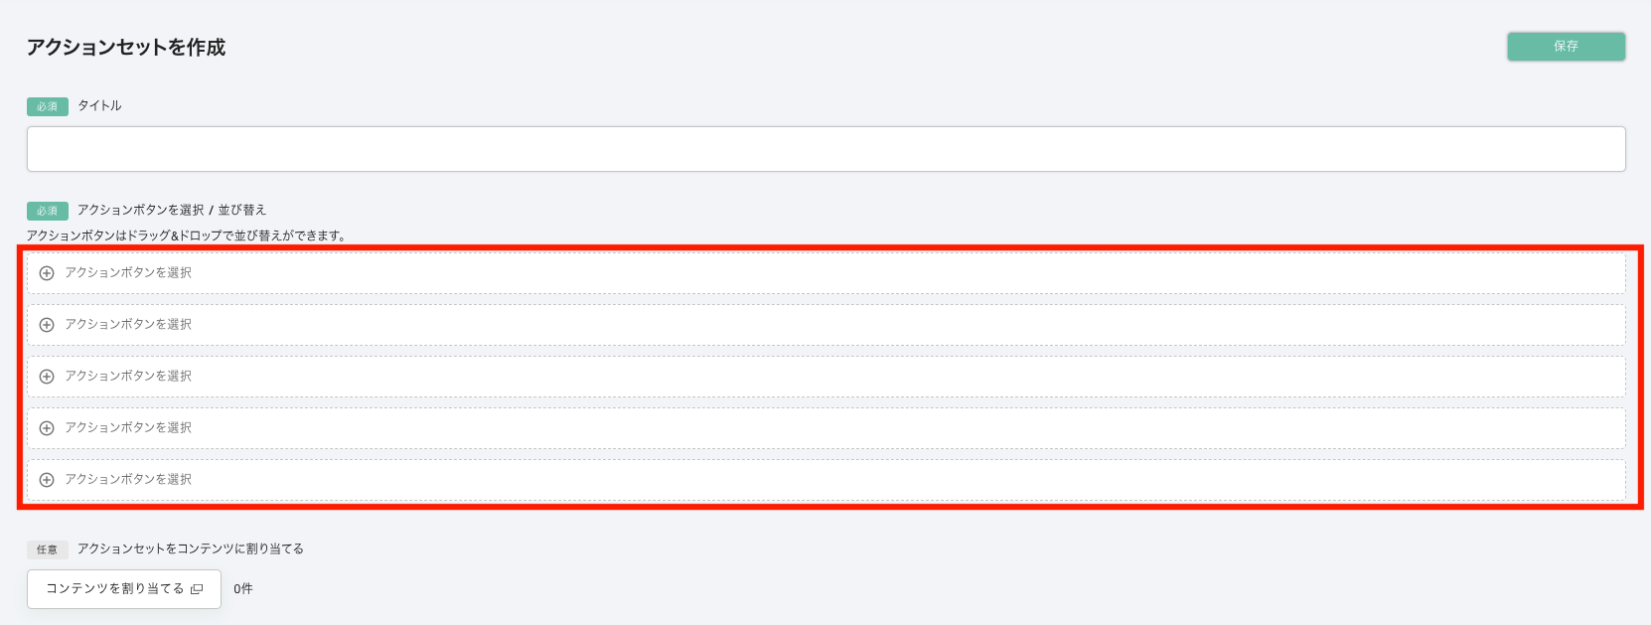This screenshot has height=625, width=1651.
Task: Click the popup window icon on コンテンツを割り当てる
Action: (x=197, y=589)
